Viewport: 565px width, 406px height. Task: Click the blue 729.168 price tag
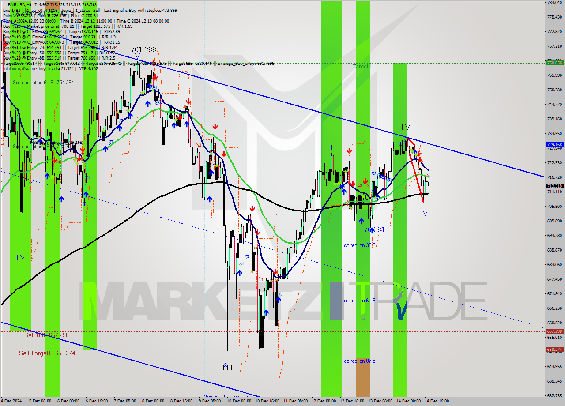[x=554, y=144]
